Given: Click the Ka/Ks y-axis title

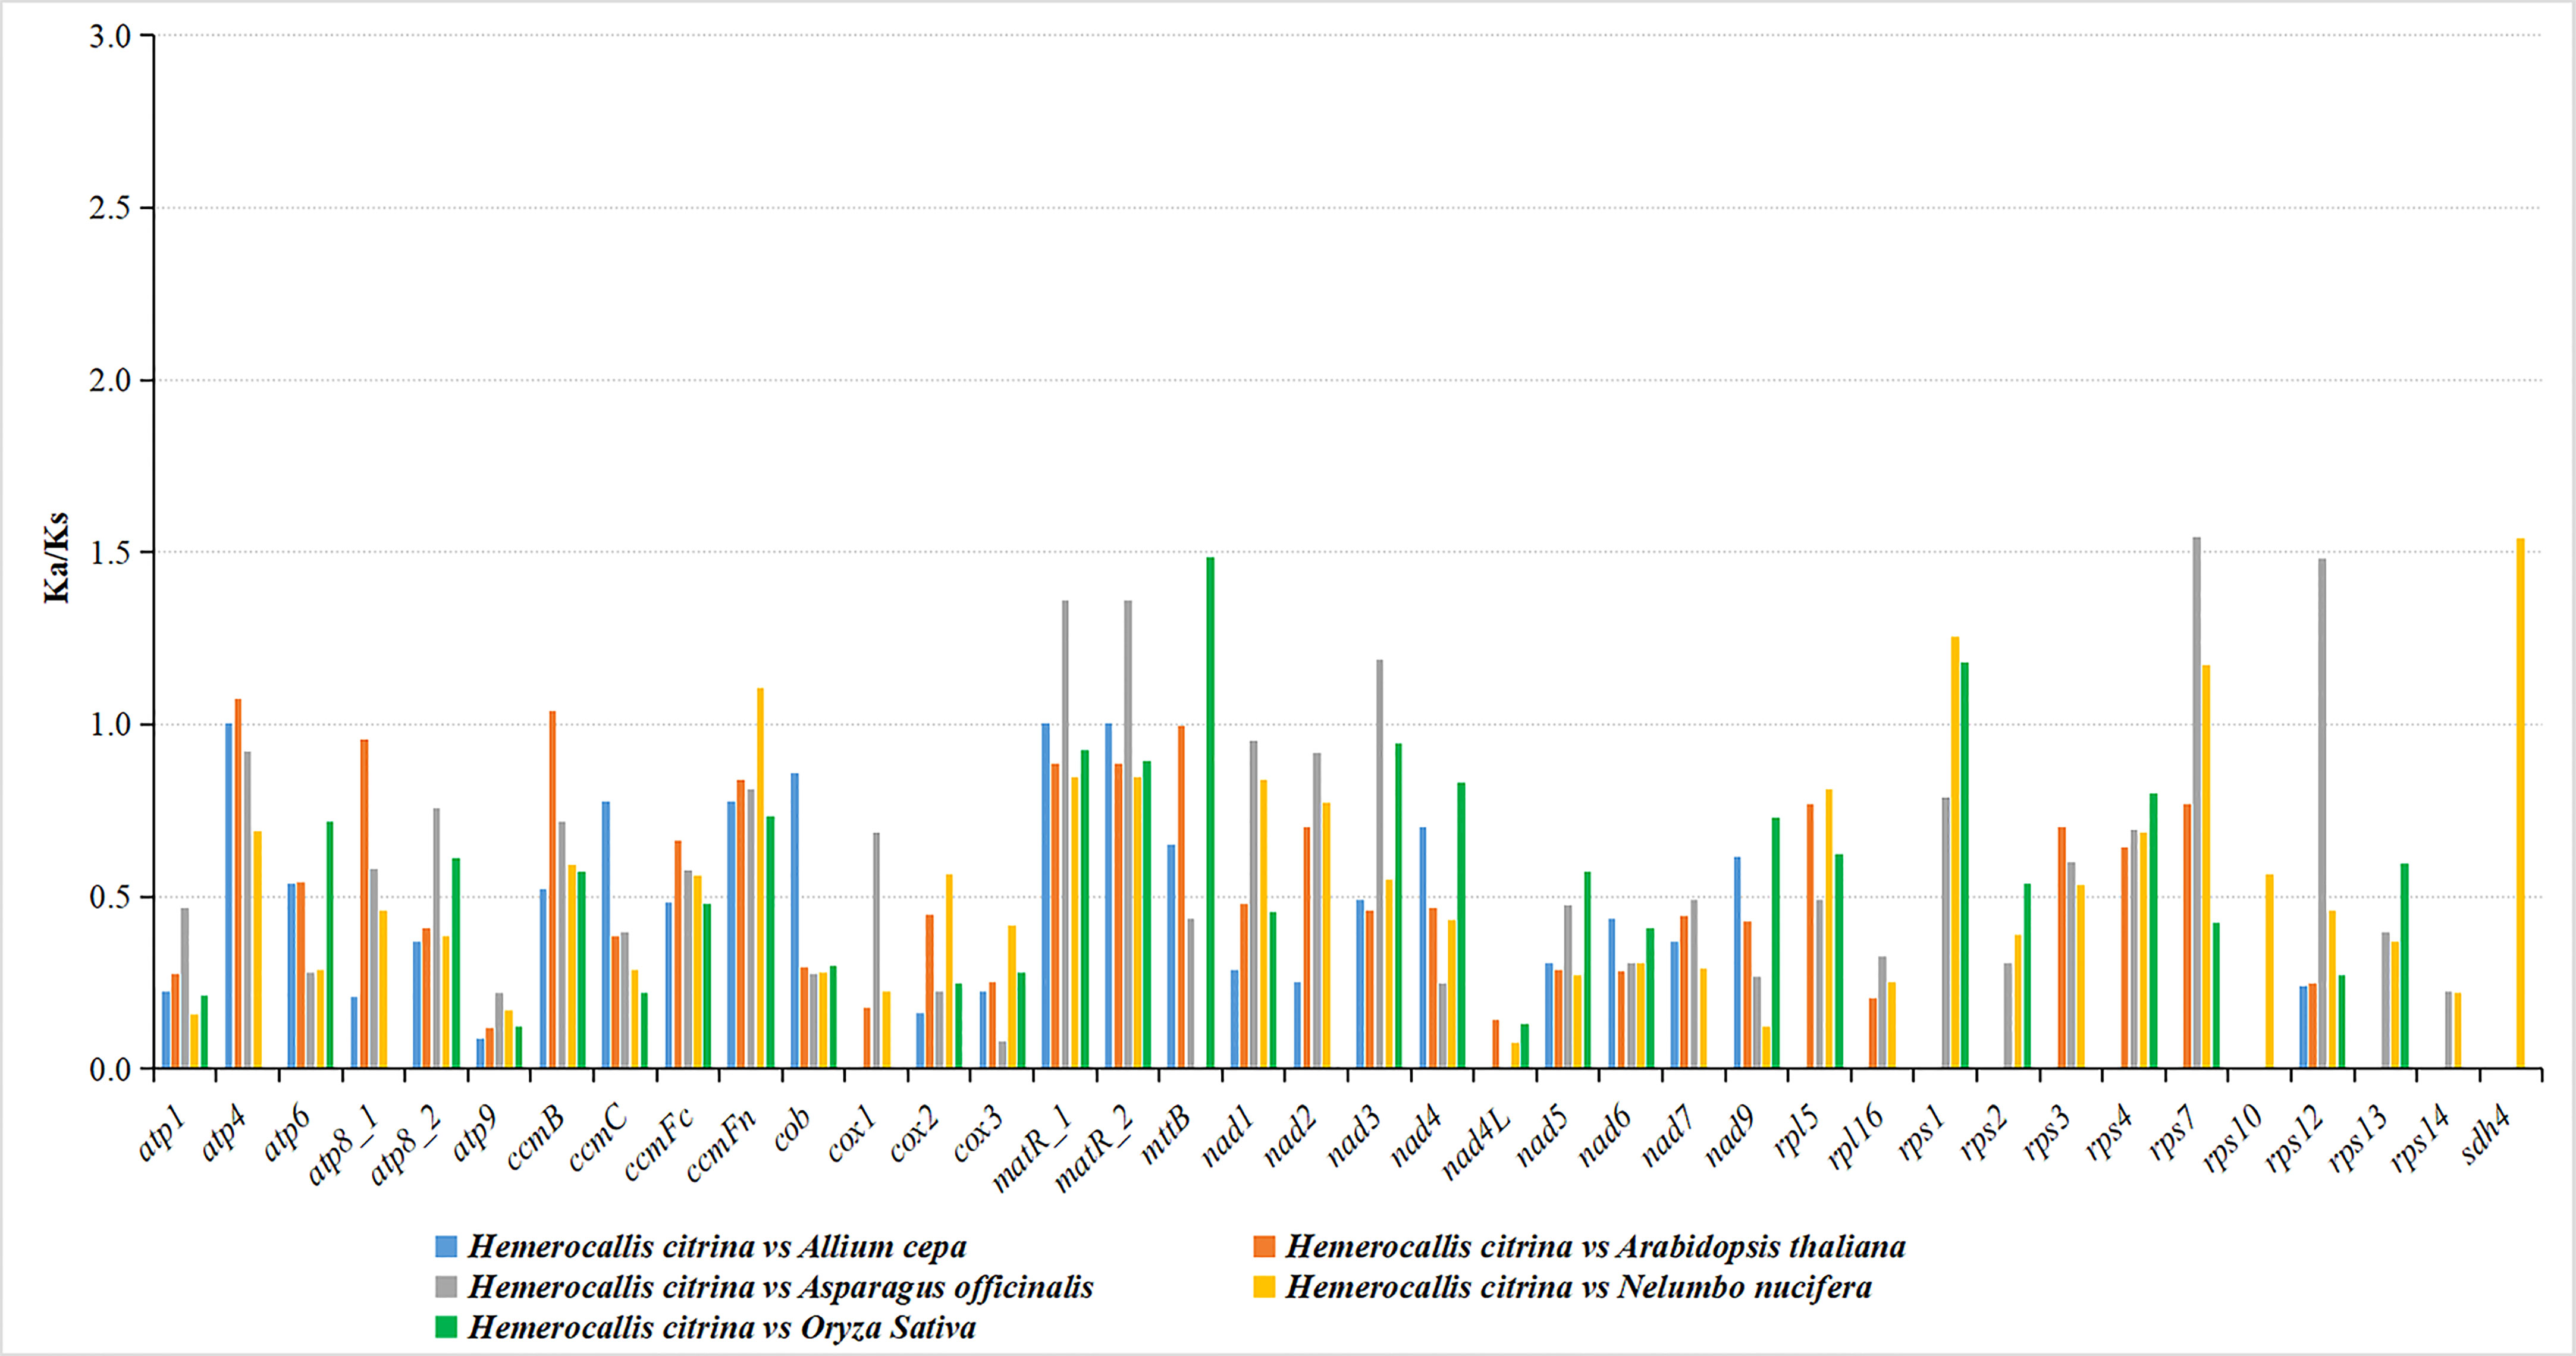Looking at the screenshot, I should (57, 557).
